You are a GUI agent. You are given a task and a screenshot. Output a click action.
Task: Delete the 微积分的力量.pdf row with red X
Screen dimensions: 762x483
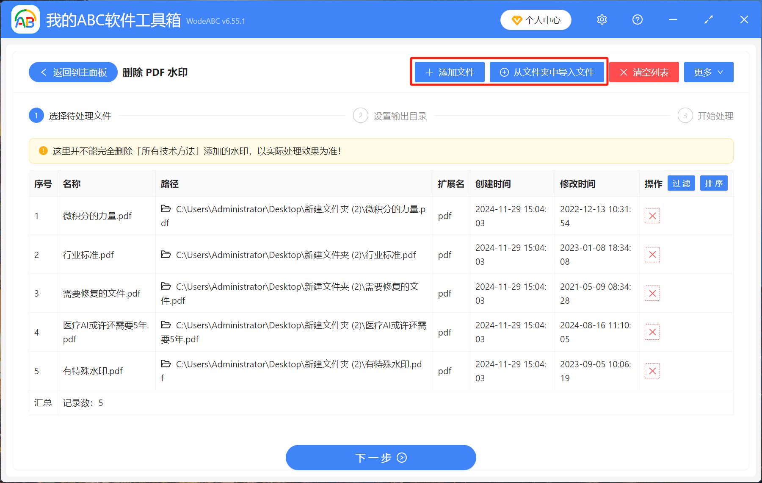[652, 216]
